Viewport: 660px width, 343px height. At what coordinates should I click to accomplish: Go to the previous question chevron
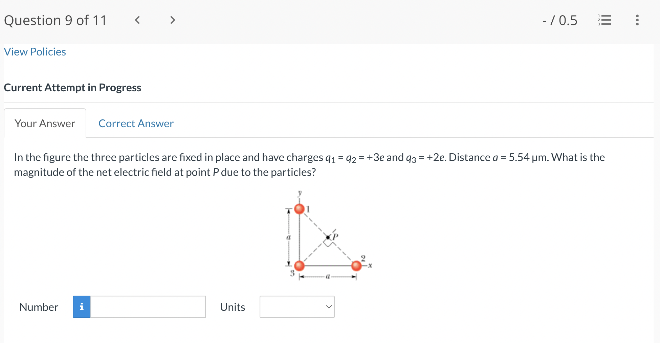(137, 20)
